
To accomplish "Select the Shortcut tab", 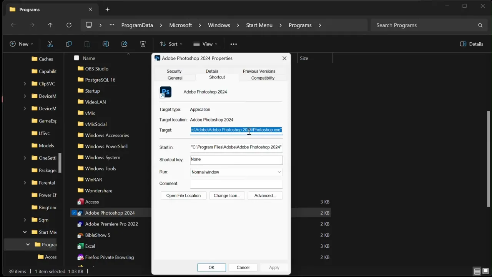I will click(217, 77).
